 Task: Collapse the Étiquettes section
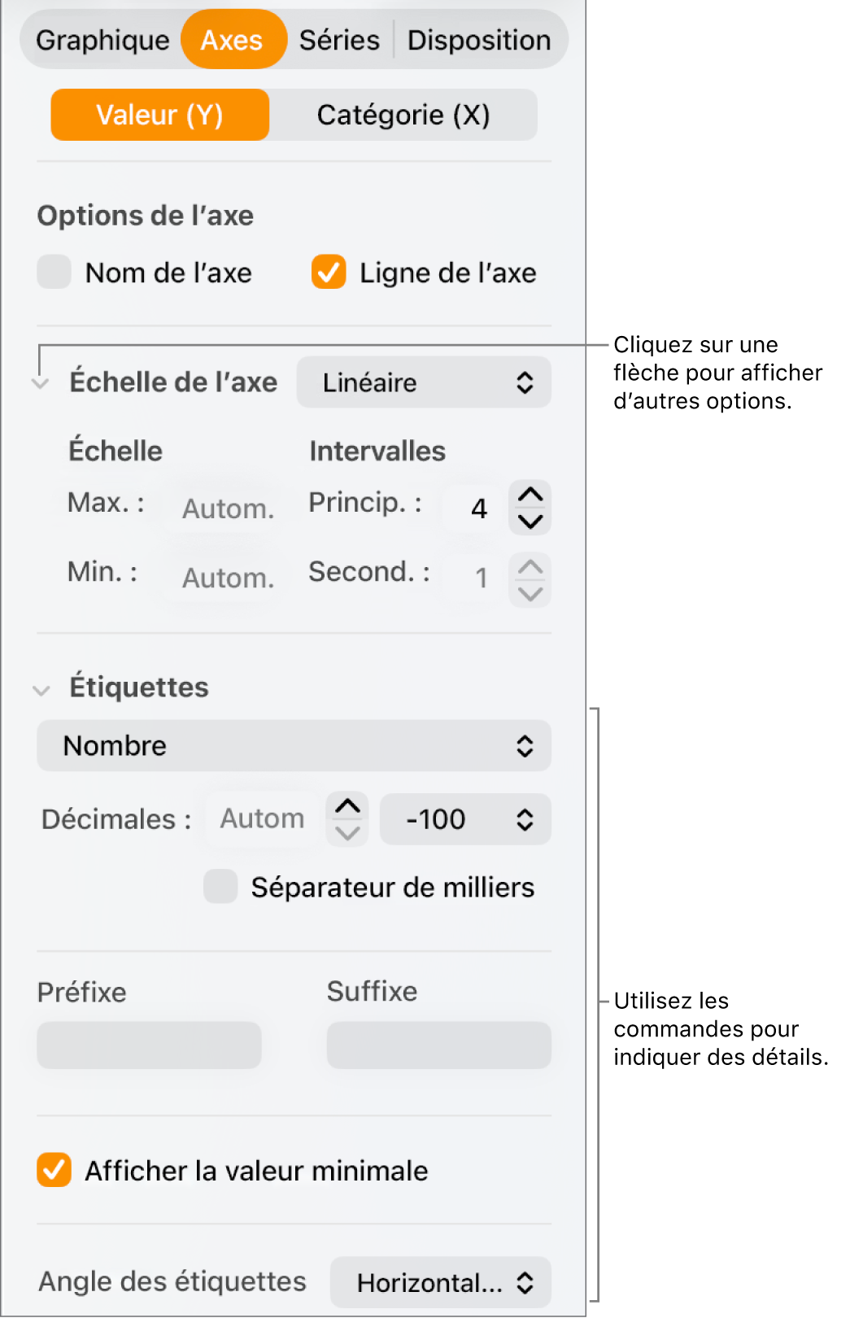[41, 687]
